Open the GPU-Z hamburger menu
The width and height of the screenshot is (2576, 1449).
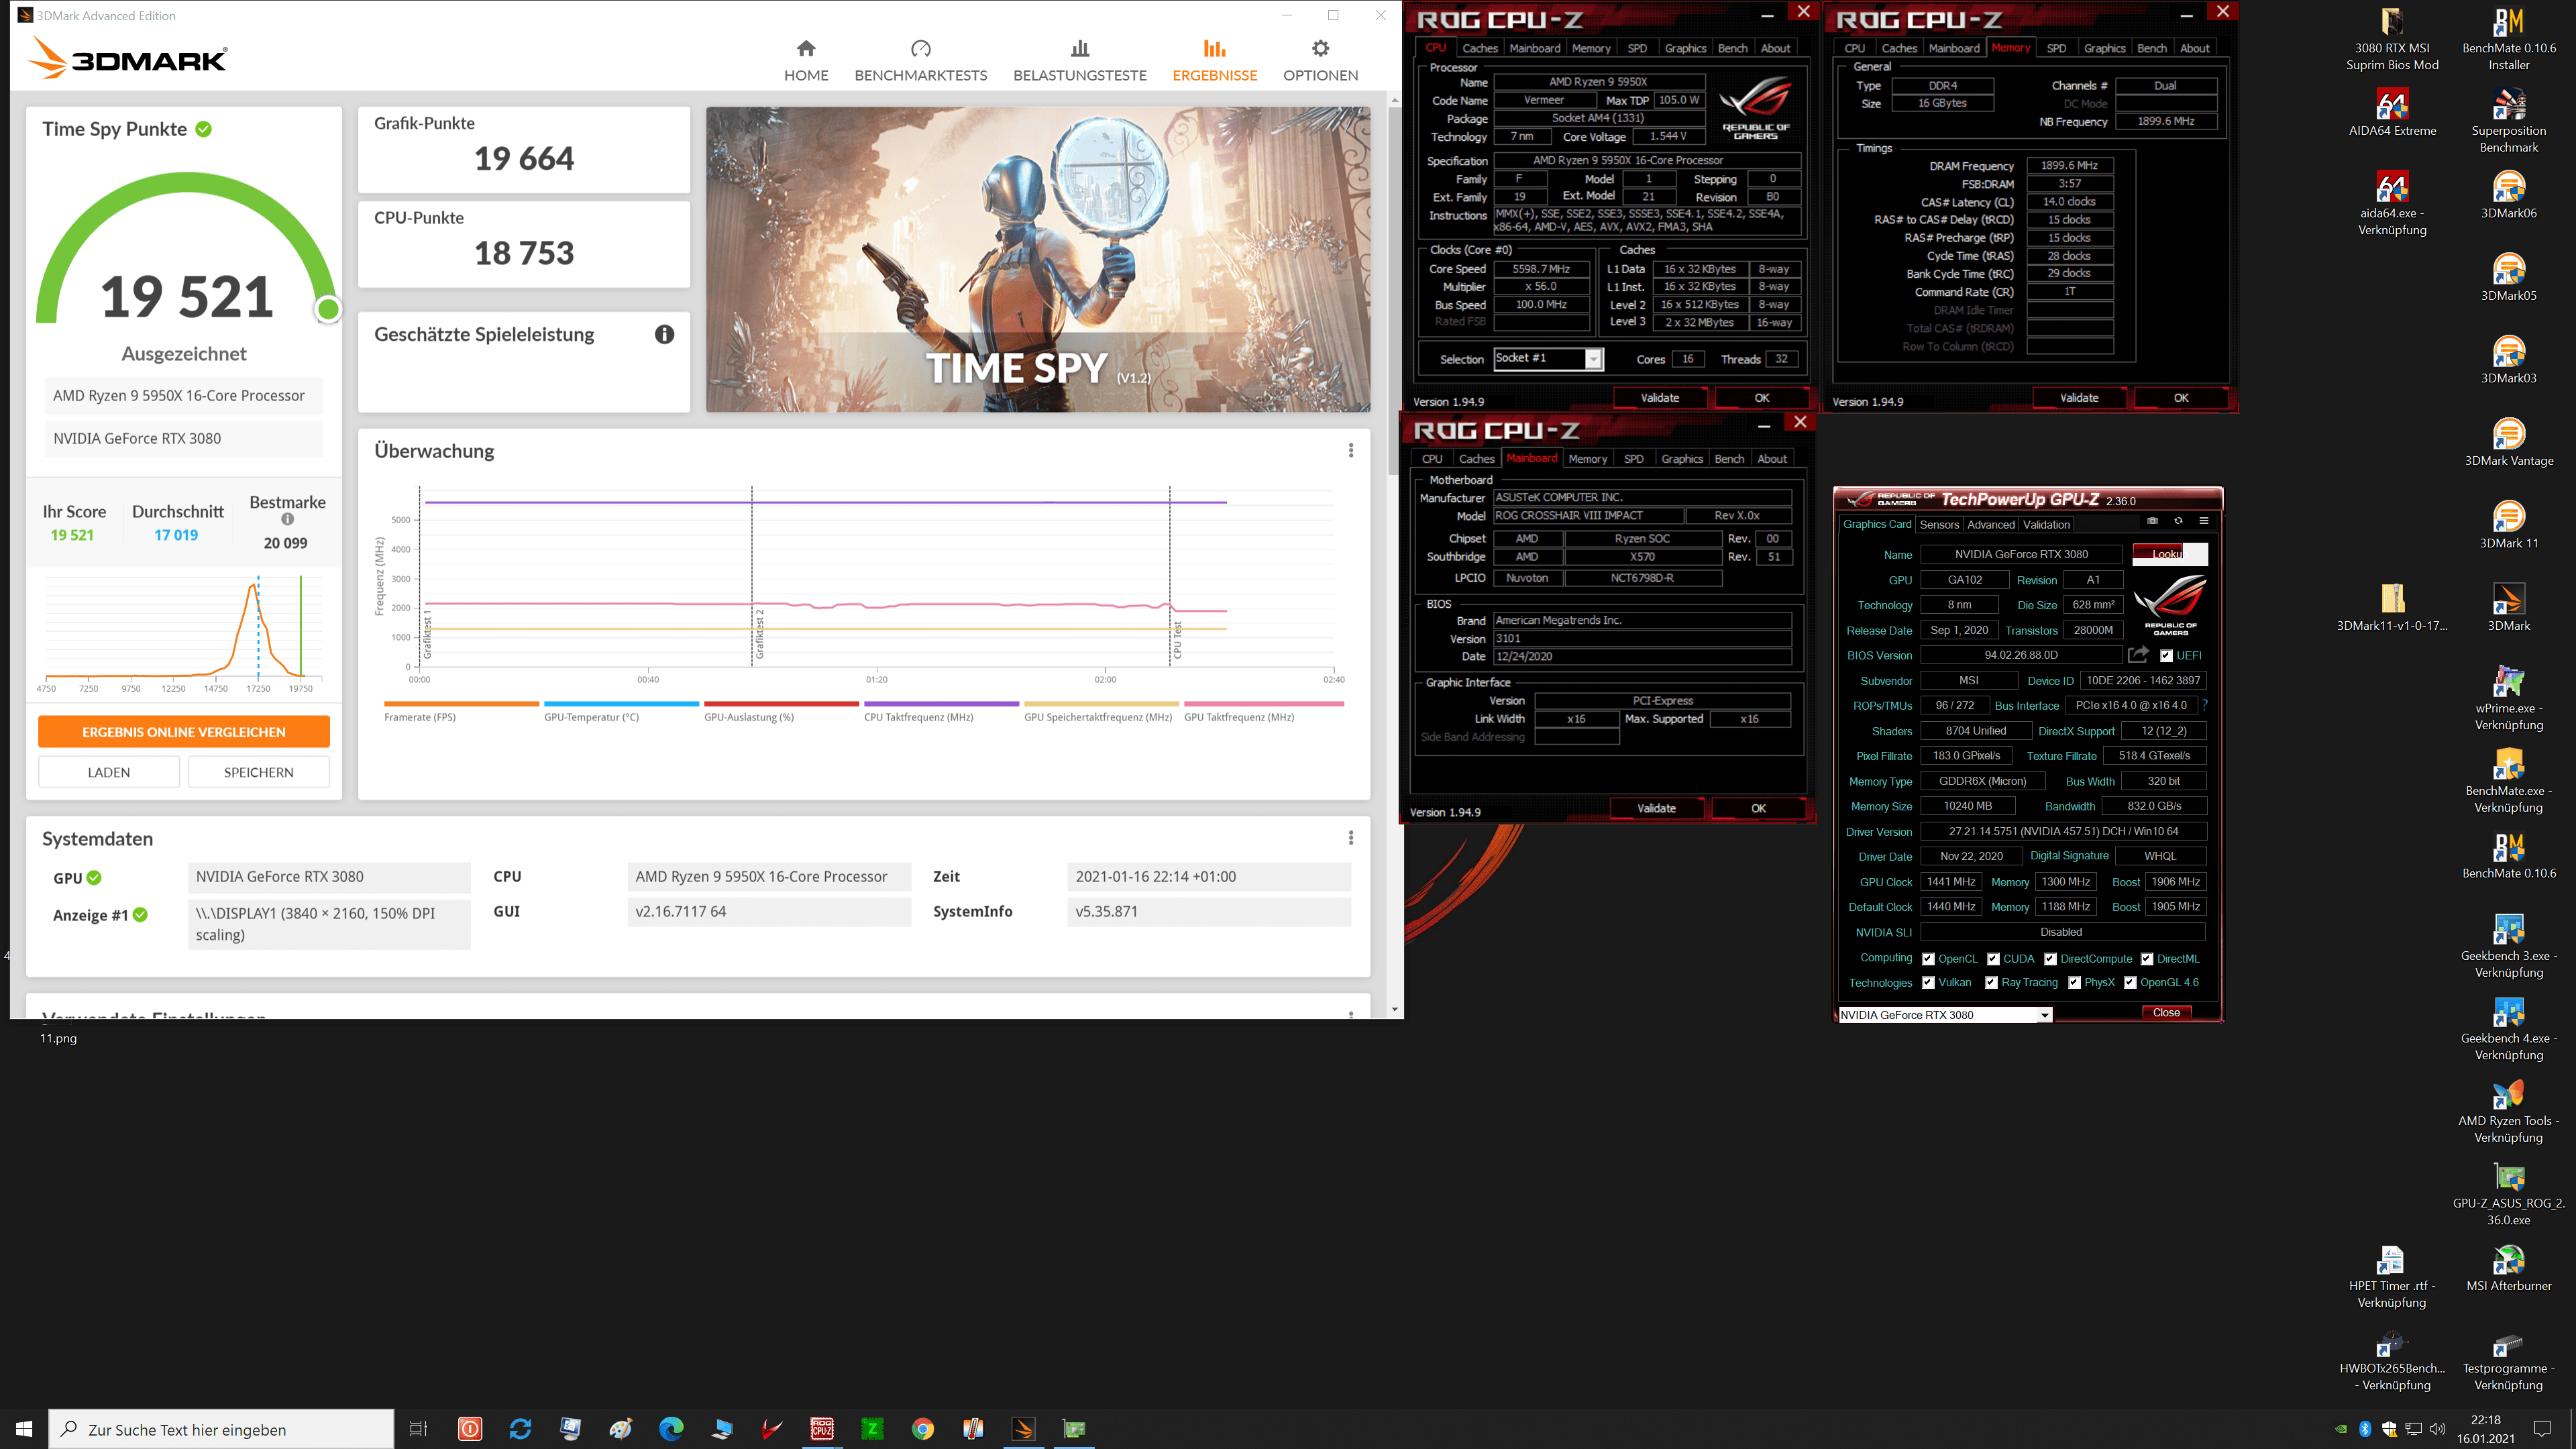2203,521
